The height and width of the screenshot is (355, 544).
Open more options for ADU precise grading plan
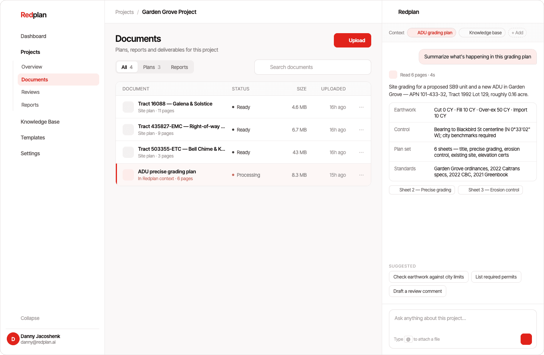361,175
